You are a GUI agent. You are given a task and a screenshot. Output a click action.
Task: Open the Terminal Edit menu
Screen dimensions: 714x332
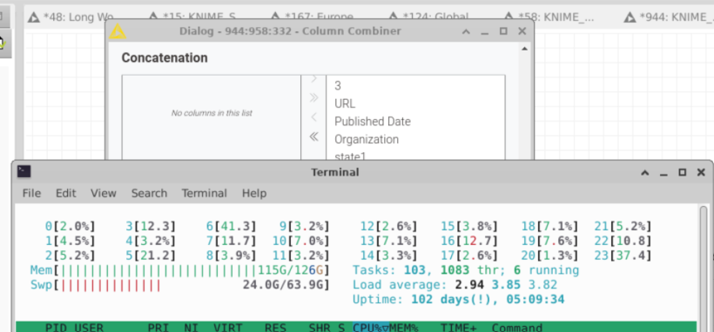66,193
